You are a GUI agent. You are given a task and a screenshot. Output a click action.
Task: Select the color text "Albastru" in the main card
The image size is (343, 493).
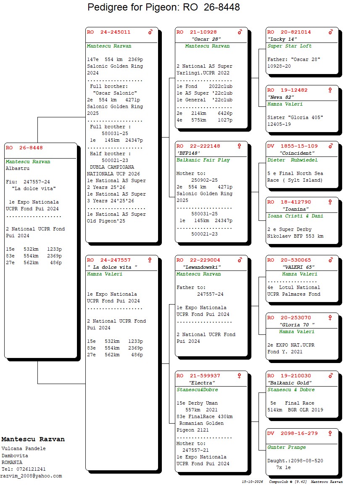[x=18, y=168]
